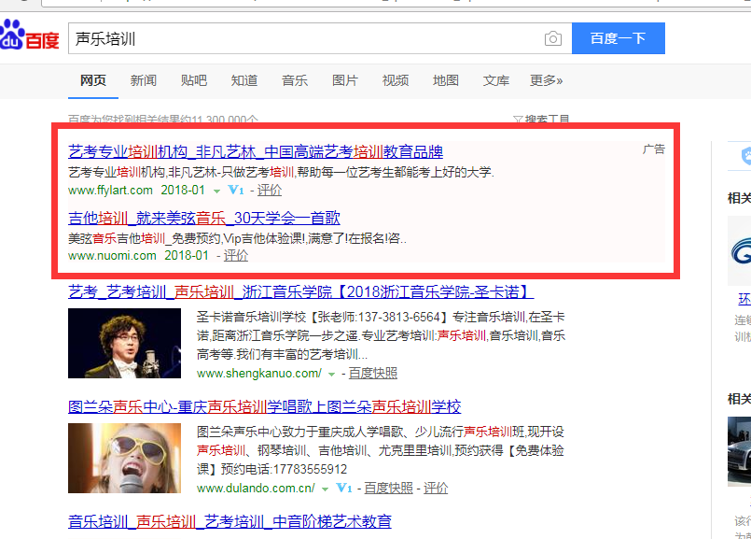Image resolution: width=751 pixels, height=539 pixels.
Task: Click search input containing 声乐培训
Action: click(x=308, y=38)
